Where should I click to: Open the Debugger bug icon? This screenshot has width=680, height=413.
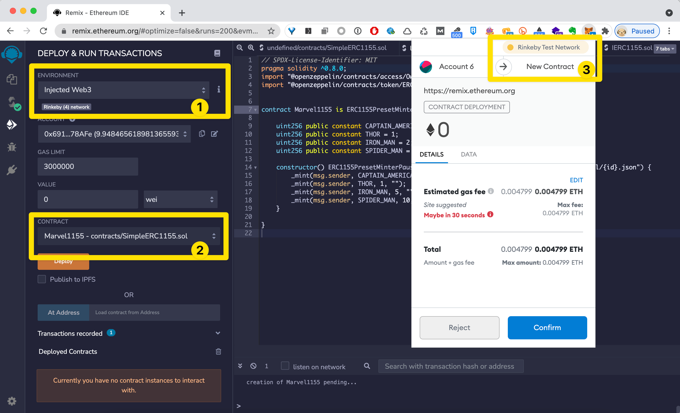(12, 147)
